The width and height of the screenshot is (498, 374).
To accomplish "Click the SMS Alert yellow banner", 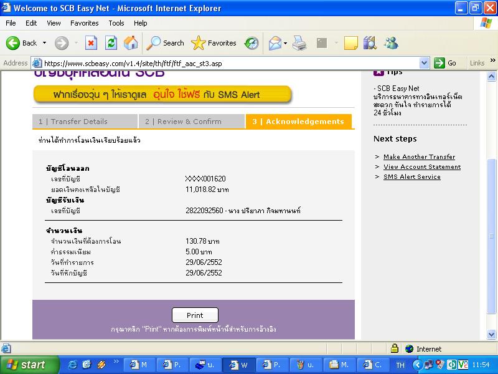I will tap(162, 95).
